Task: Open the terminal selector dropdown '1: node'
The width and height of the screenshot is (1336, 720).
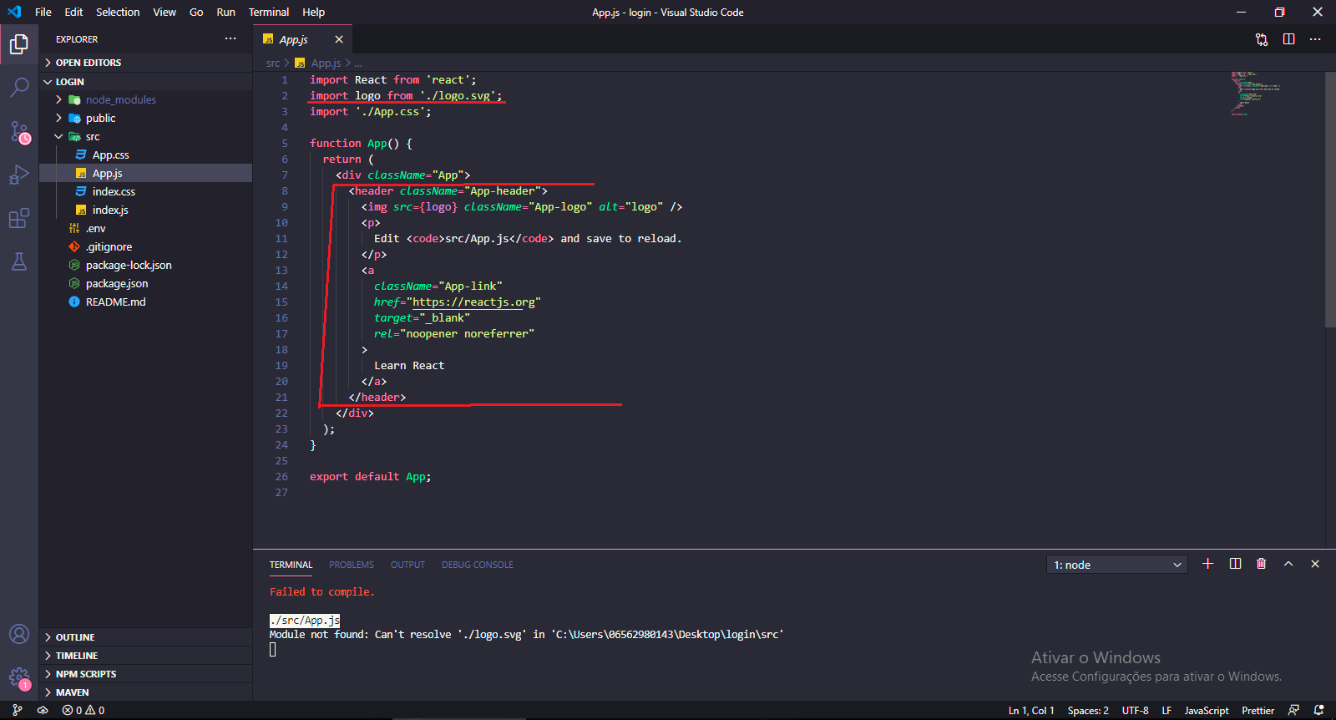Action: point(1116,565)
